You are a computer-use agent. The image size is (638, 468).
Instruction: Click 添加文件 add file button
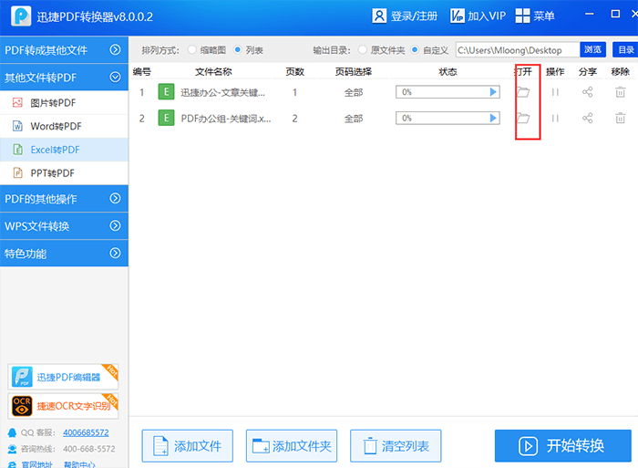(188, 446)
